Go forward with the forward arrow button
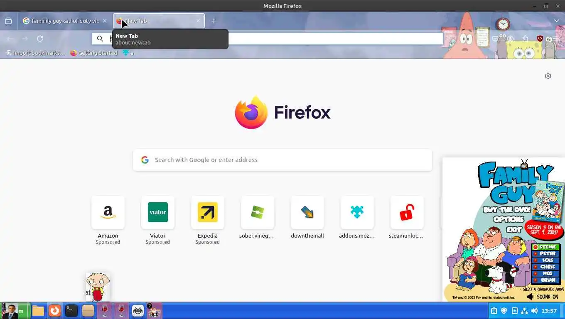 (x=25, y=39)
